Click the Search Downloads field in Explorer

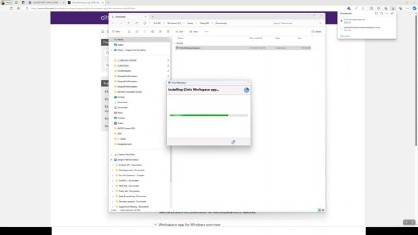pyautogui.click(x=297, y=23)
